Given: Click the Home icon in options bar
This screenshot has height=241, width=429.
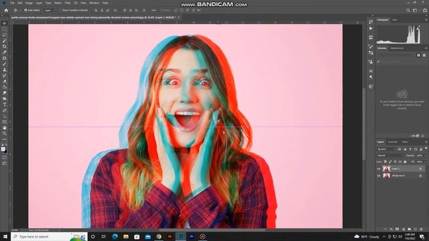Looking at the screenshot, I should (6, 10).
